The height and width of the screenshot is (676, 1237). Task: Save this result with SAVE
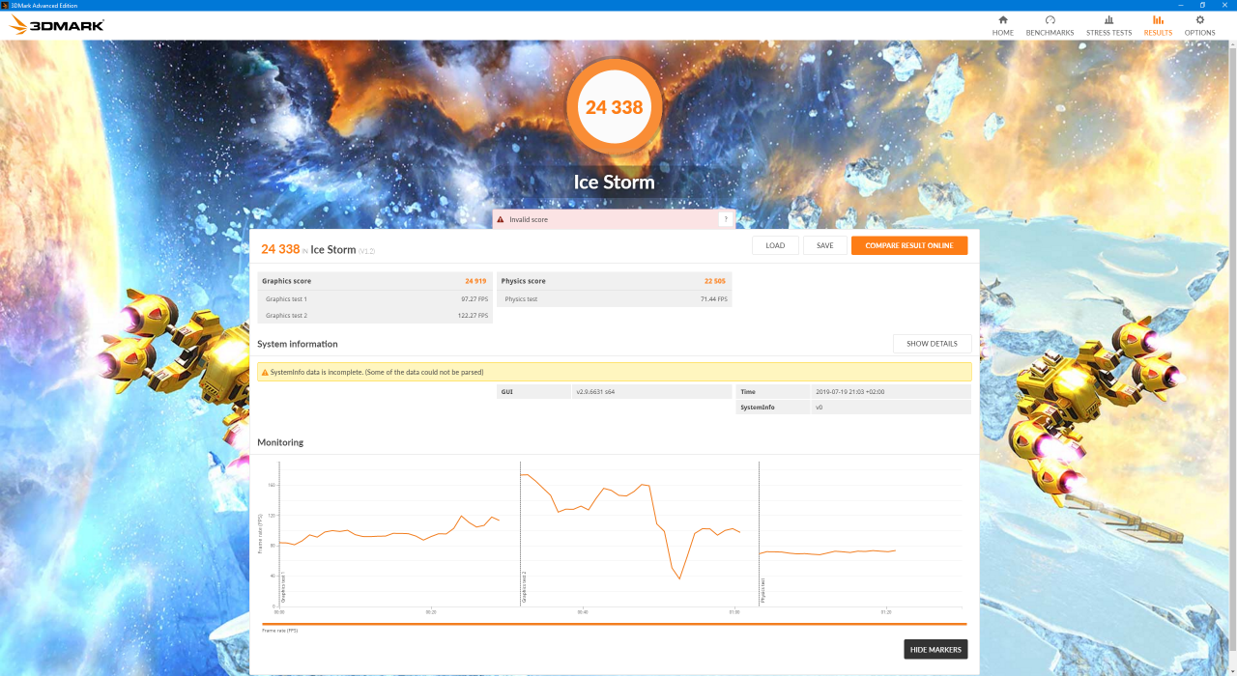tap(824, 245)
